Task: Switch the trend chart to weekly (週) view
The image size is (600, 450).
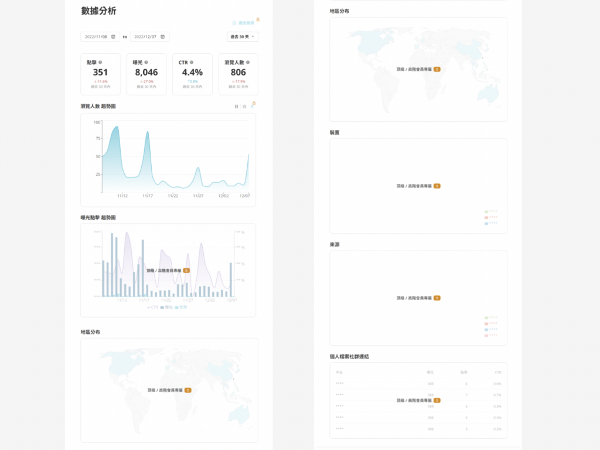Action: tap(244, 107)
